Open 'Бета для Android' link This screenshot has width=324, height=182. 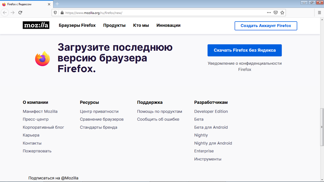pyautogui.click(x=211, y=127)
